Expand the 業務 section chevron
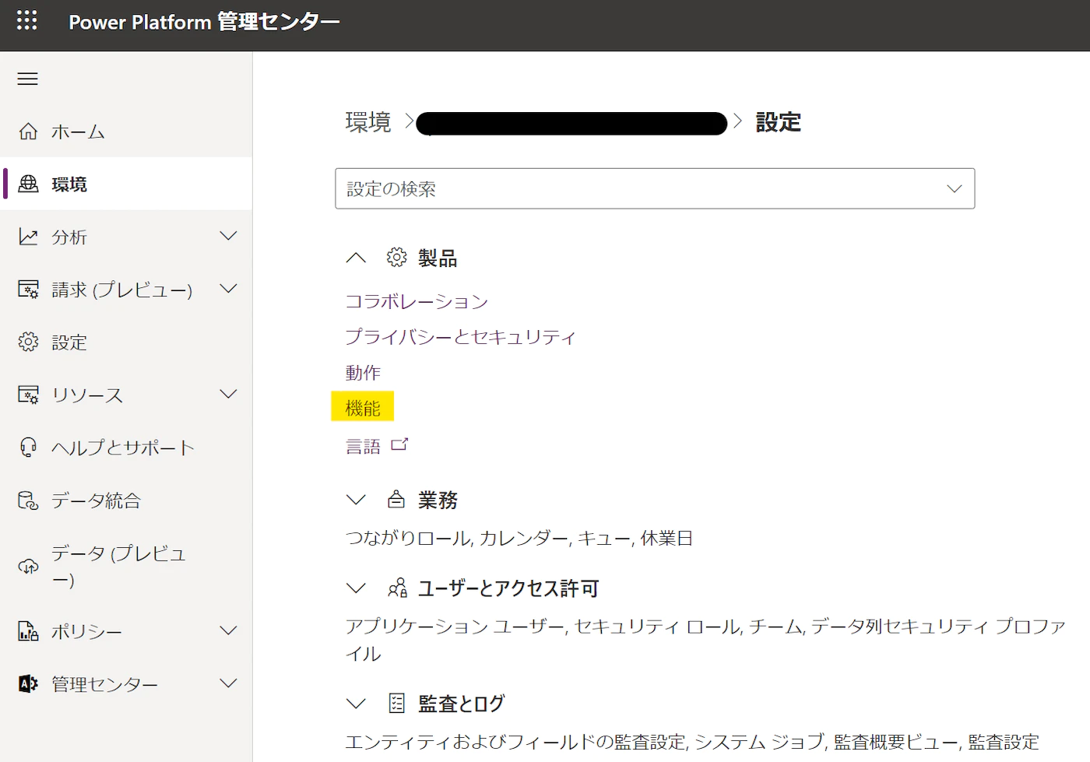Viewport: 1090px width, 762px height. [x=356, y=500]
